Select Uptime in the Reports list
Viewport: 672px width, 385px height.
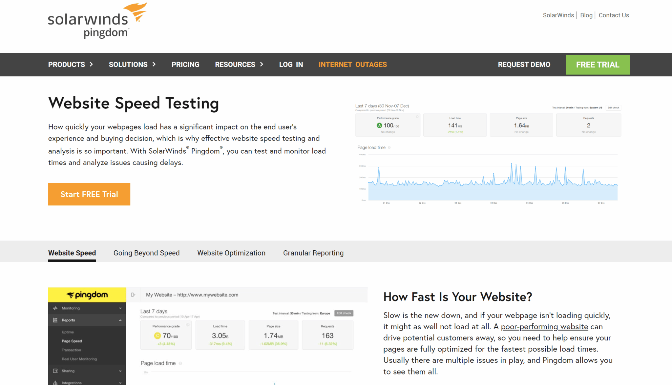click(x=68, y=332)
